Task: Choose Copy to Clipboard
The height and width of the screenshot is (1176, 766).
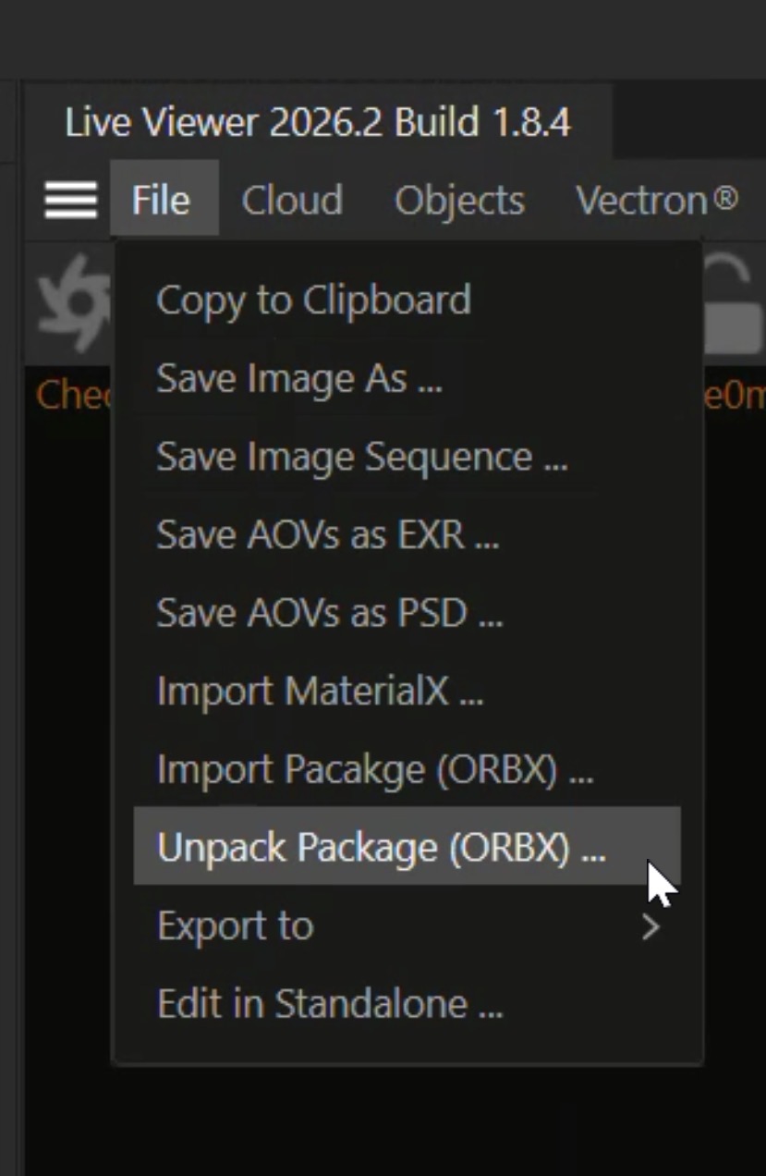Action: click(313, 300)
